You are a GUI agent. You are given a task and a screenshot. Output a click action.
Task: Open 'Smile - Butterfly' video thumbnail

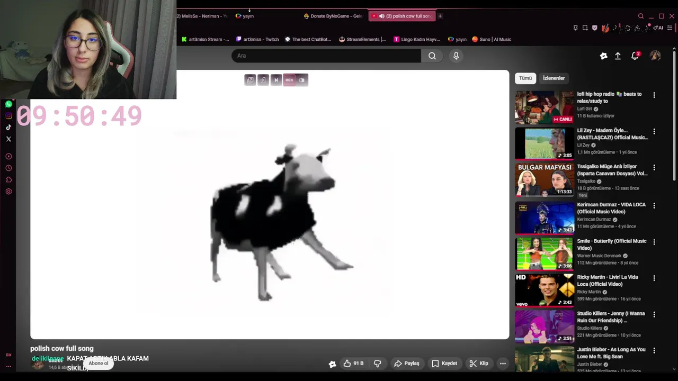[545, 253]
